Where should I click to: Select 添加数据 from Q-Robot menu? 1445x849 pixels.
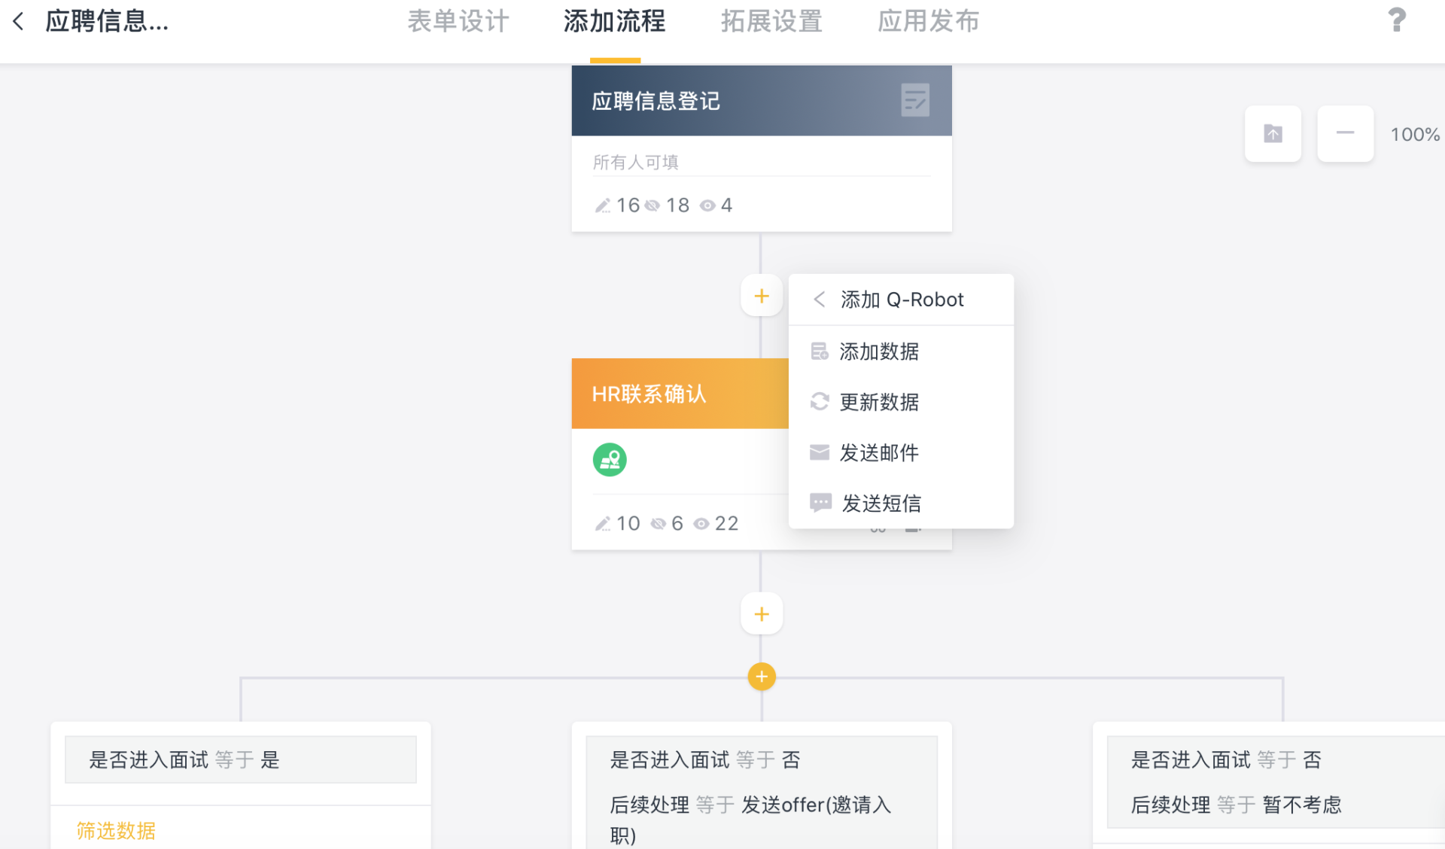click(878, 351)
